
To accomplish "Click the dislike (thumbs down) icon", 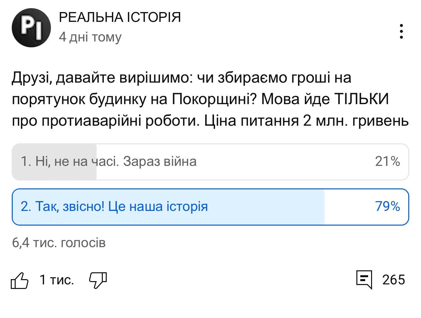I will [x=98, y=280].
